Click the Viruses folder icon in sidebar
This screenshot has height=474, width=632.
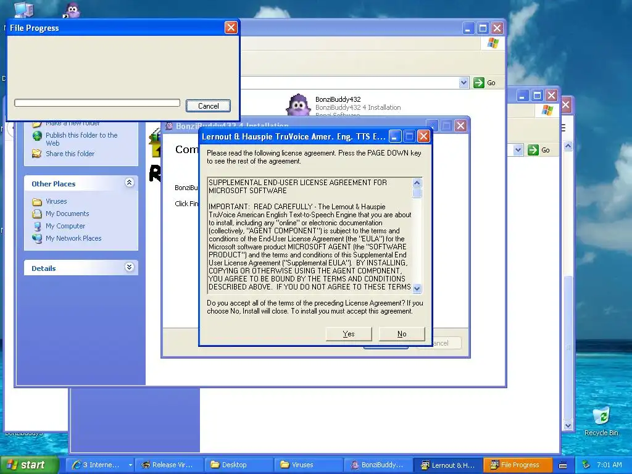37,202
